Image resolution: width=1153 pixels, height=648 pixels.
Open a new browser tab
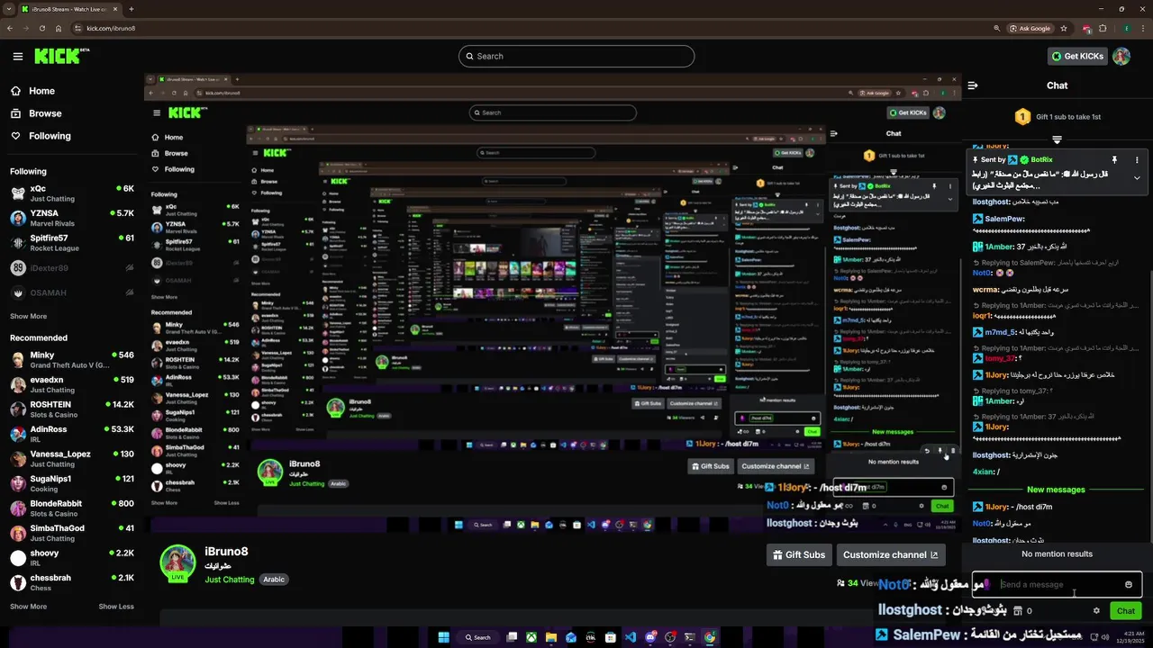[132, 9]
